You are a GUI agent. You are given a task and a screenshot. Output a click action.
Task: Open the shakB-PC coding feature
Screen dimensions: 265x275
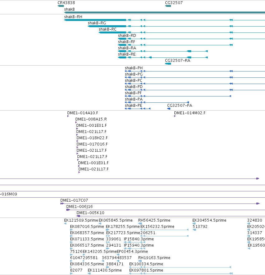195,84
